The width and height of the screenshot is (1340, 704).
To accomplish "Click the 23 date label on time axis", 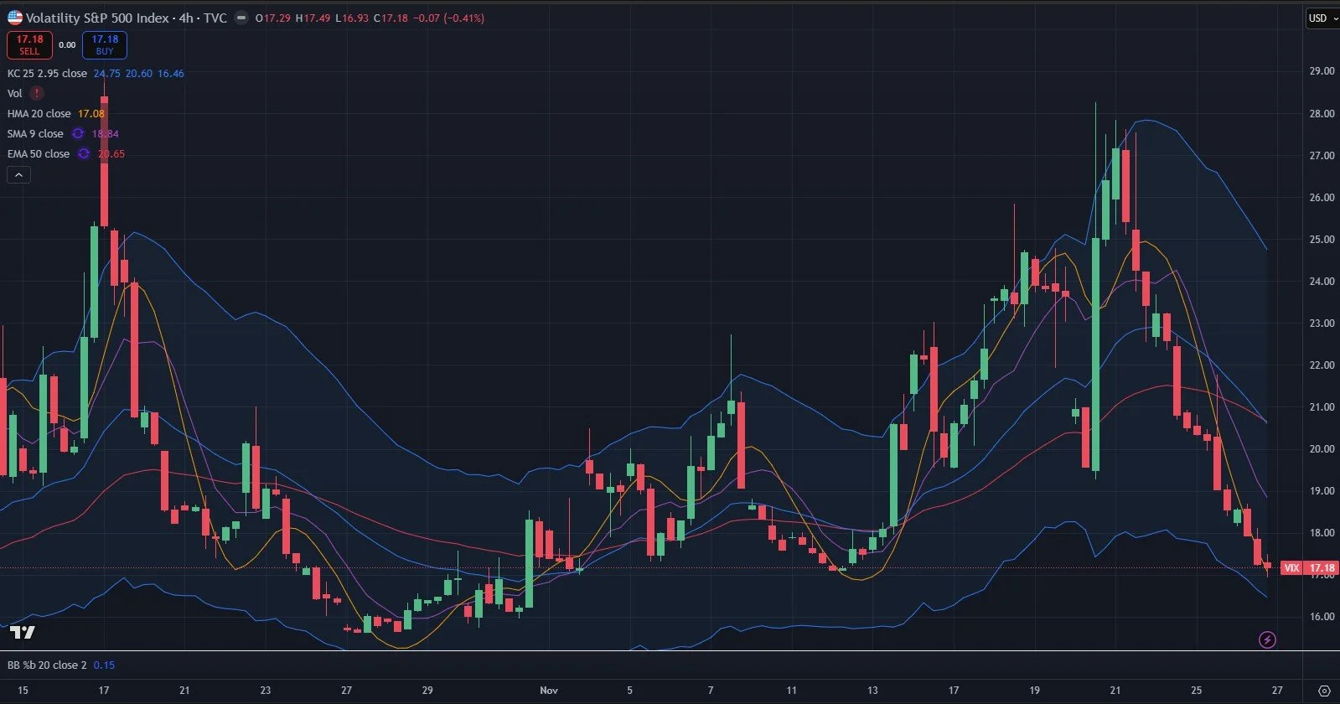I will (x=266, y=690).
